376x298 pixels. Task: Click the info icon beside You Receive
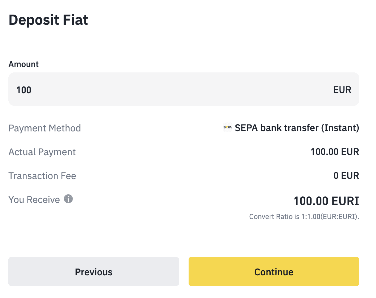(x=68, y=199)
